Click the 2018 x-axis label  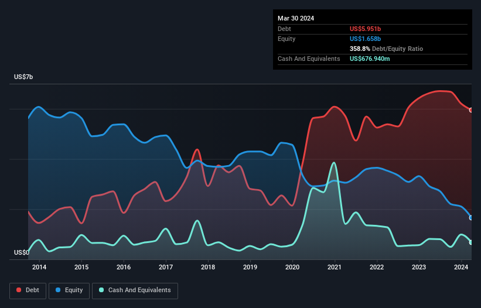[x=208, y=267]
